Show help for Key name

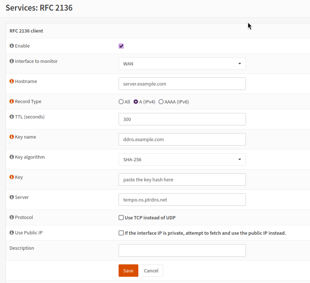pos(12,137)
